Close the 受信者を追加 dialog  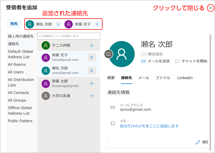[x=211, y=8]
